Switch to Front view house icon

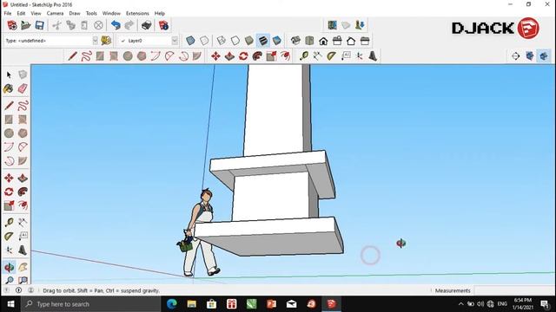[x=323, y=41]
